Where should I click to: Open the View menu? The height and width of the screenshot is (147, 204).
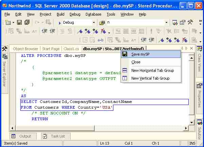coord(31,14)
